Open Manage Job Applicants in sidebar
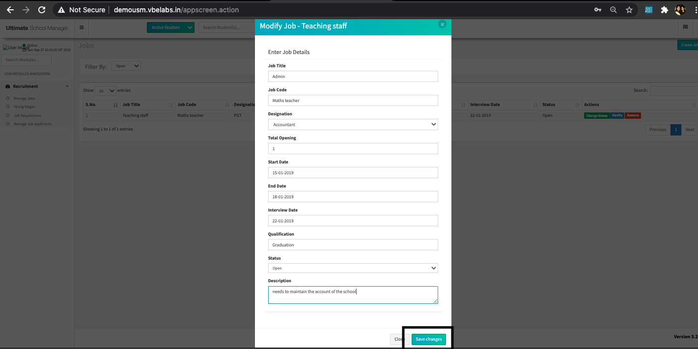 [32, 124]
